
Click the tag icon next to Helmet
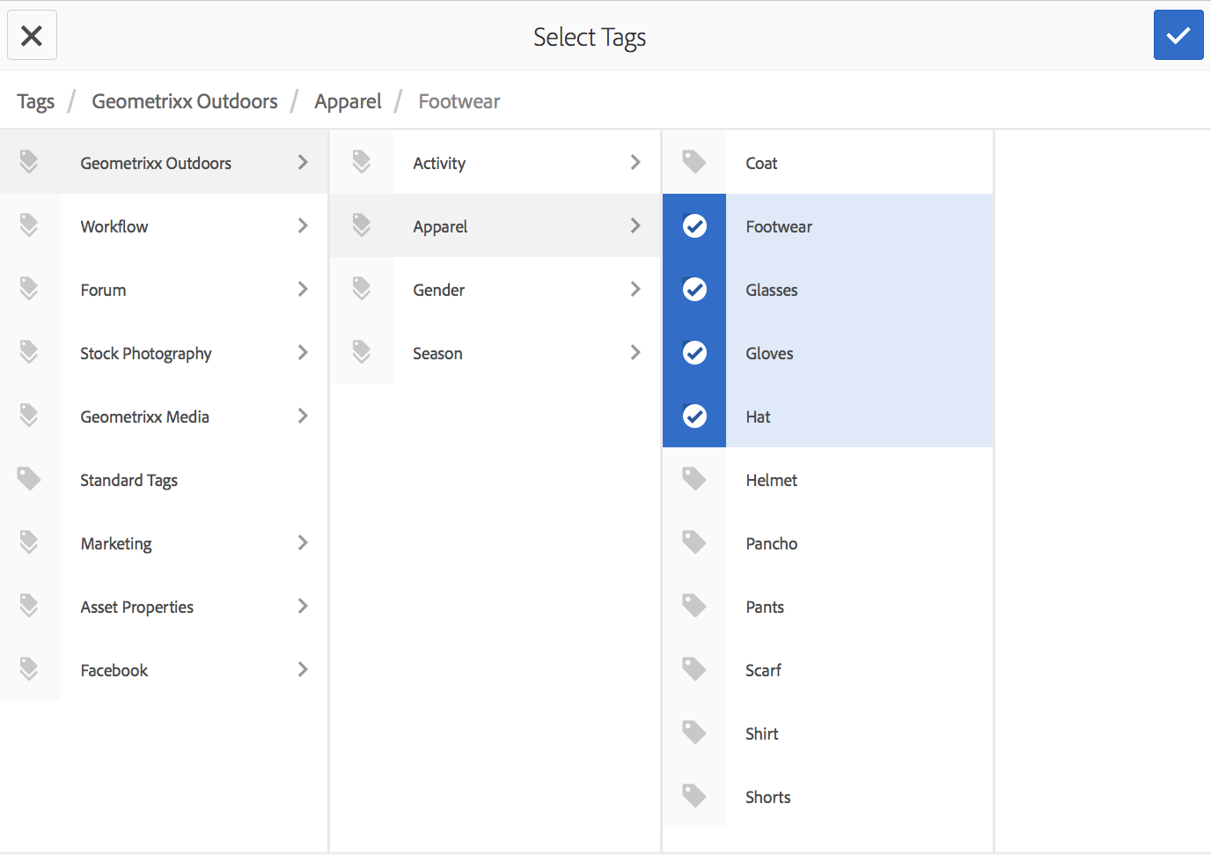coord(694,479)
